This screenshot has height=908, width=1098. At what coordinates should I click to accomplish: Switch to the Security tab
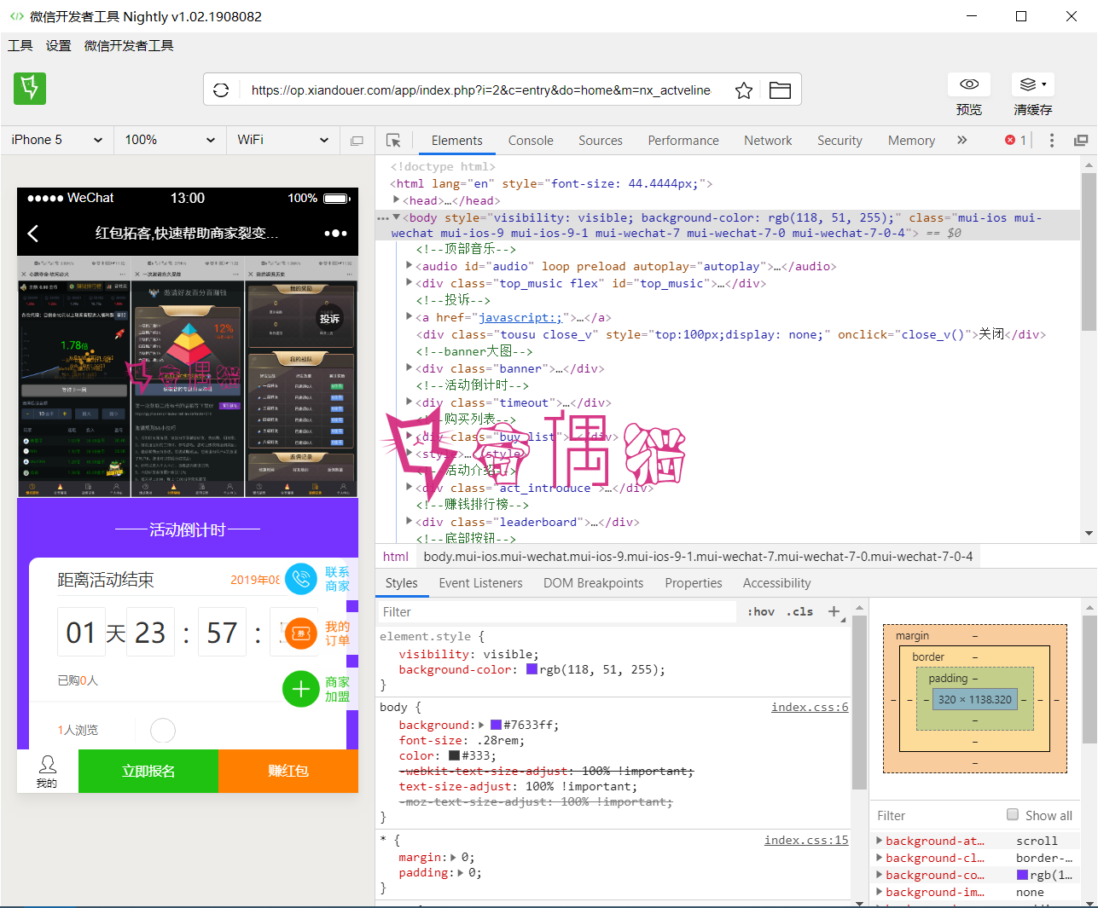point(839,141)
